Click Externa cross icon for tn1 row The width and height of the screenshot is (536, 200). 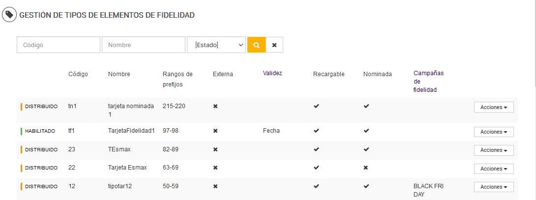[x=215, y=107]
